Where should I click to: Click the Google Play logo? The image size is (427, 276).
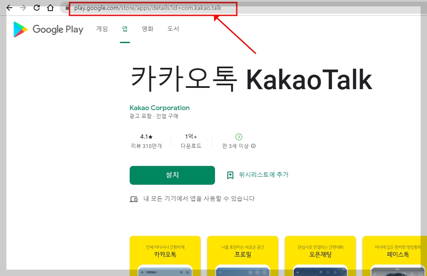[48, 29]
